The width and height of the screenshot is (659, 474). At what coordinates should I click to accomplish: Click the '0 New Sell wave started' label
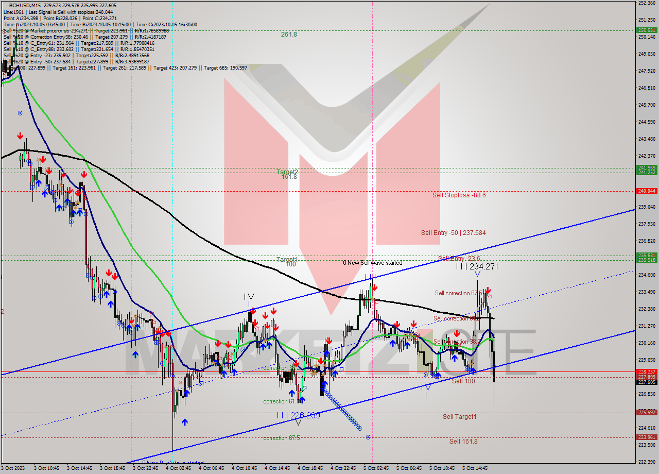[373, 263]
